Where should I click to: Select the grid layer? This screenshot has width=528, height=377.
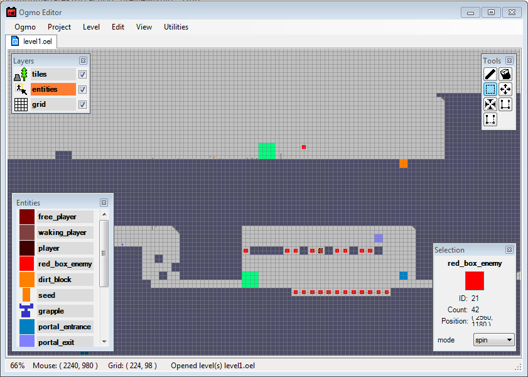[x=53, y=104]
